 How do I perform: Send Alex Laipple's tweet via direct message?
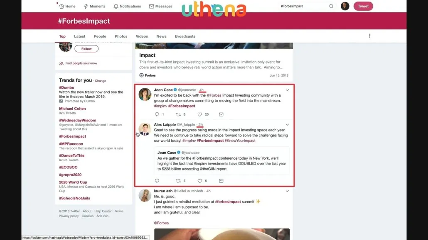tap(221, 181)
